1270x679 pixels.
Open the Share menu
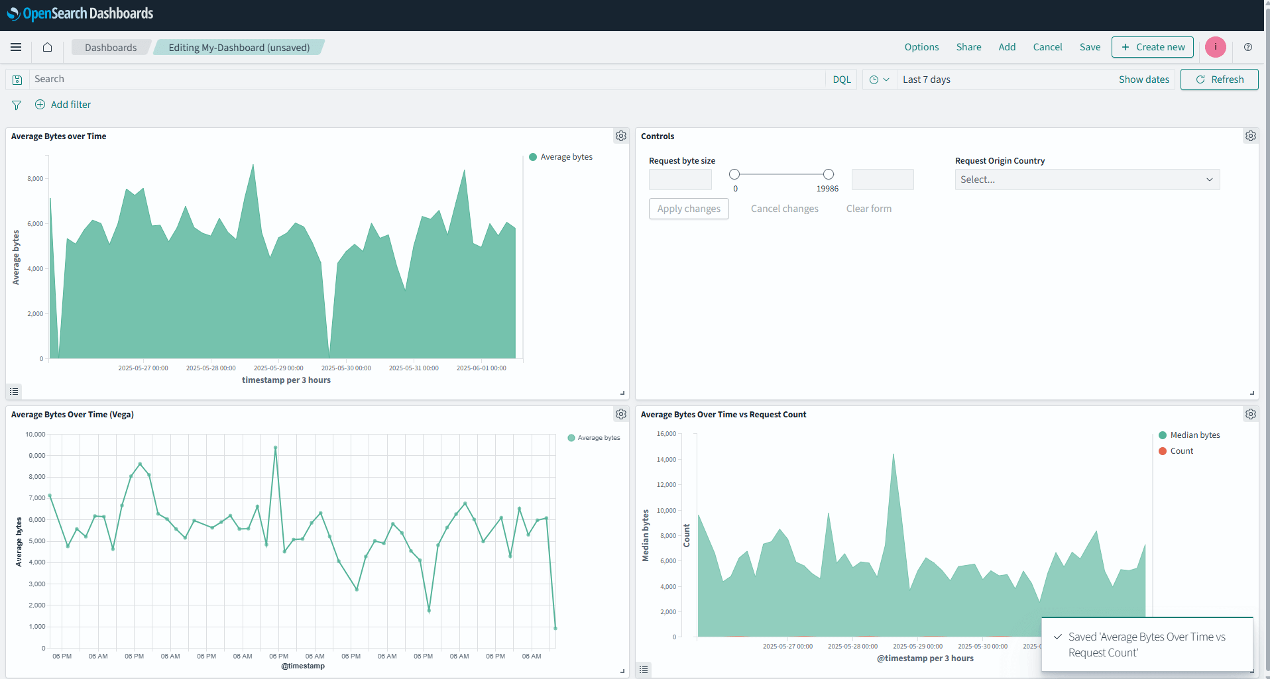pyautogui.click(x=968, y=47)
